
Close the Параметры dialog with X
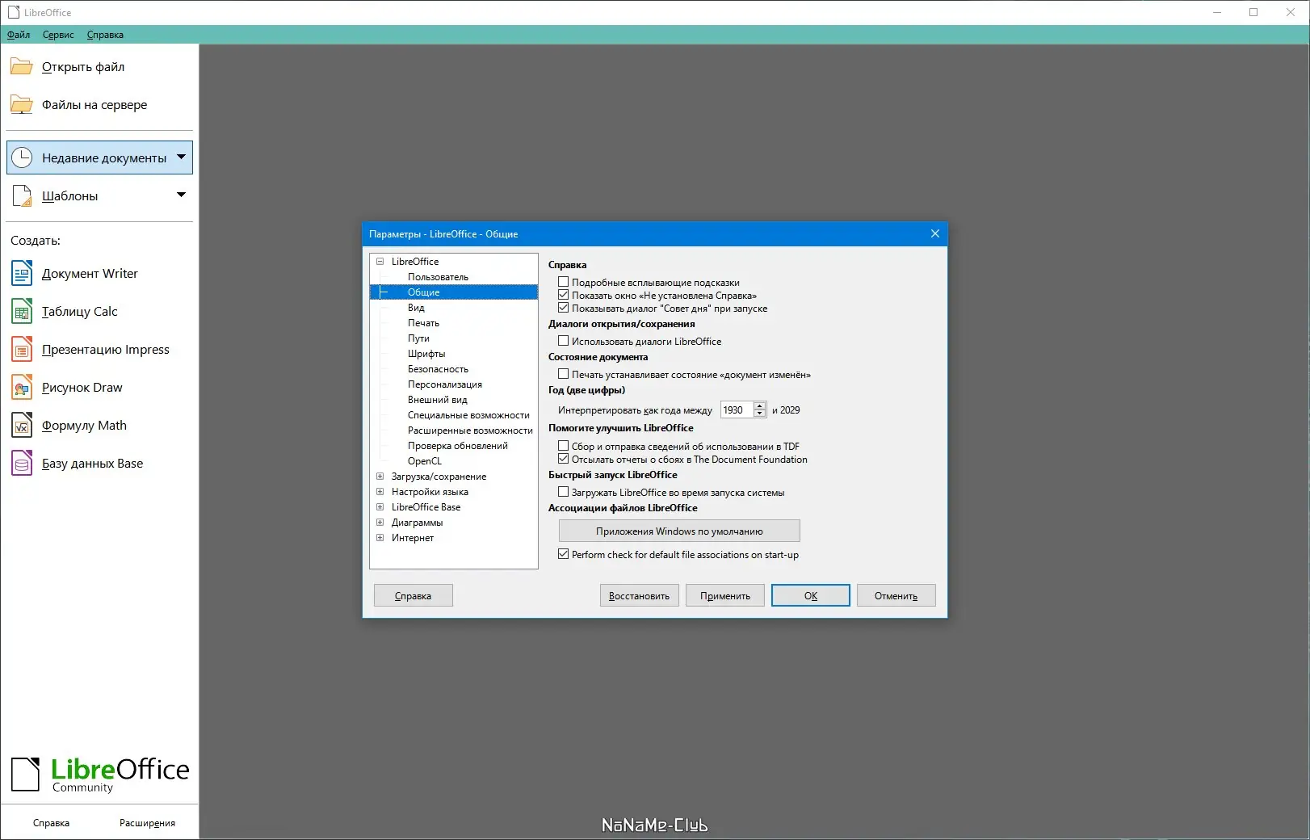click(x=934, y=233)
